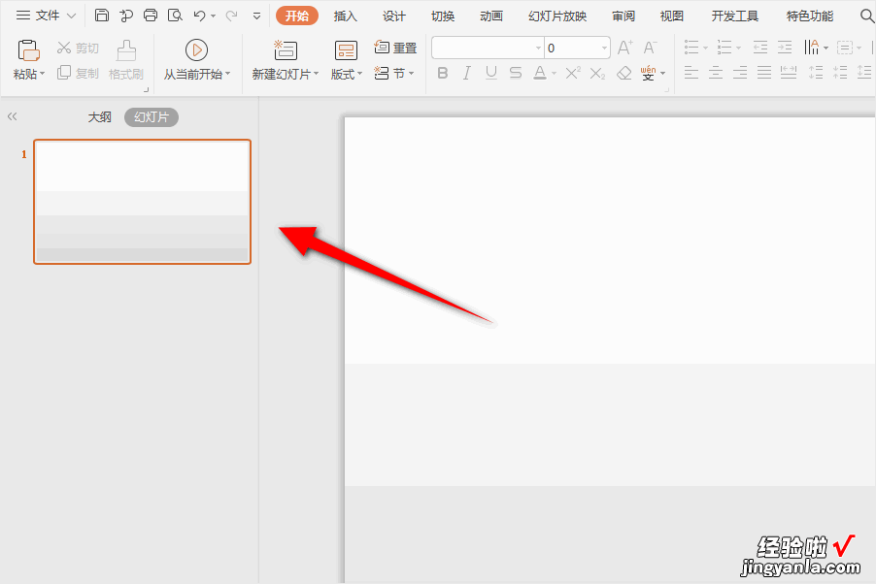This screenshot has width=876, height=584.
Task: Open the 特色功能 ribbon tab
Action: click(x=810, y=16)
